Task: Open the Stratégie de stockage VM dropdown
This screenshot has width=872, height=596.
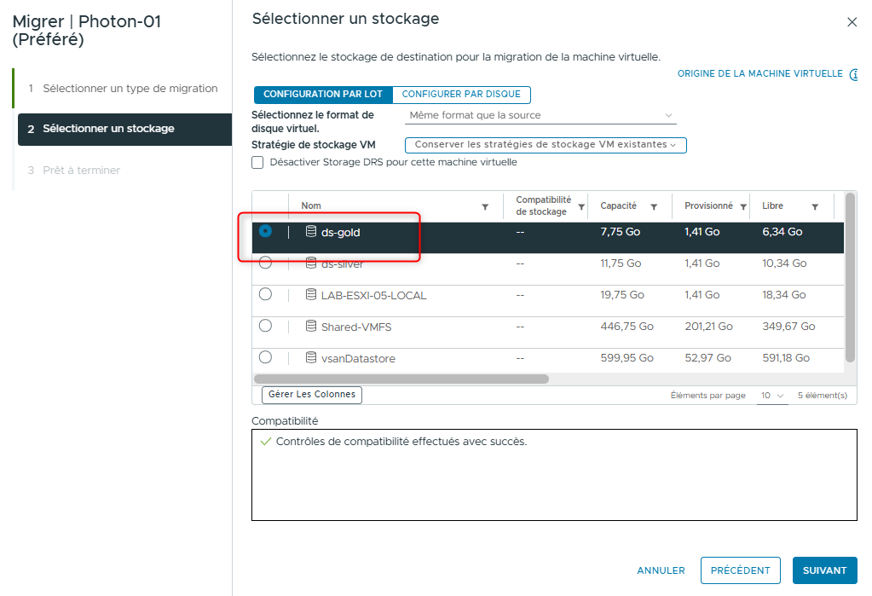Action: [544, 145]
